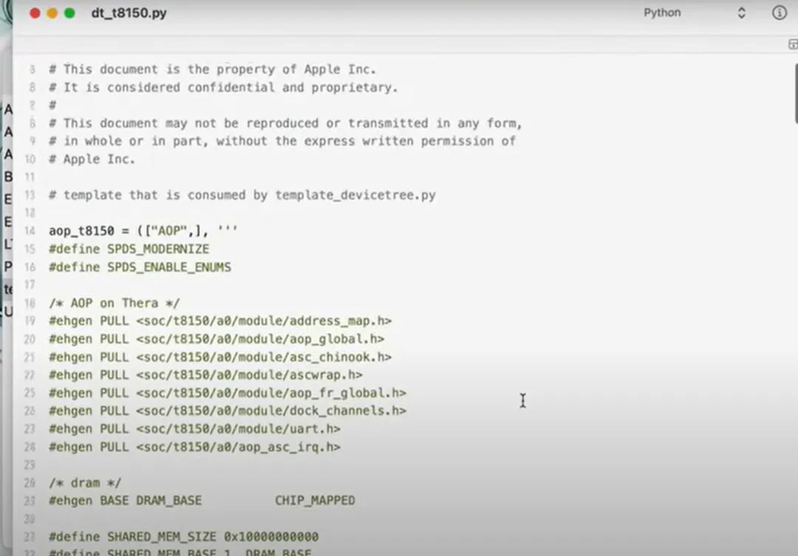The height and width of the screenshot is (556, 798).
Task: Click the info icon in title bar
Action: (780, 13)
